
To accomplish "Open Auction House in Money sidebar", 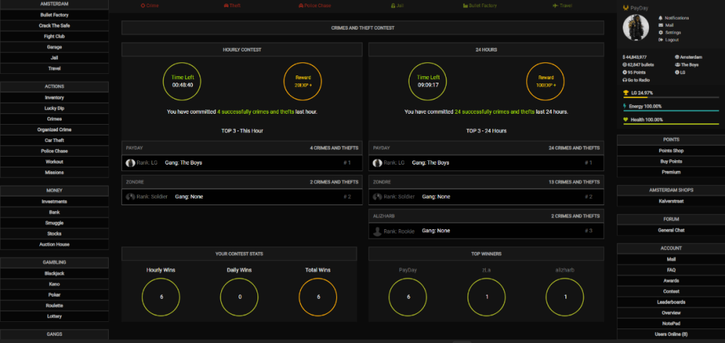I will [54, 244].
